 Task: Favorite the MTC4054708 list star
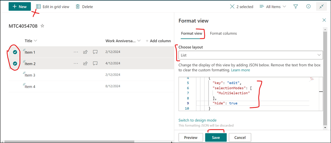coord(42,26)
